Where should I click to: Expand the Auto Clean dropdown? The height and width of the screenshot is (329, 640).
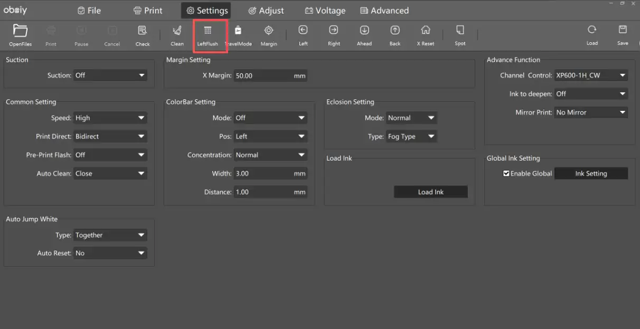(x=110, y=173)
